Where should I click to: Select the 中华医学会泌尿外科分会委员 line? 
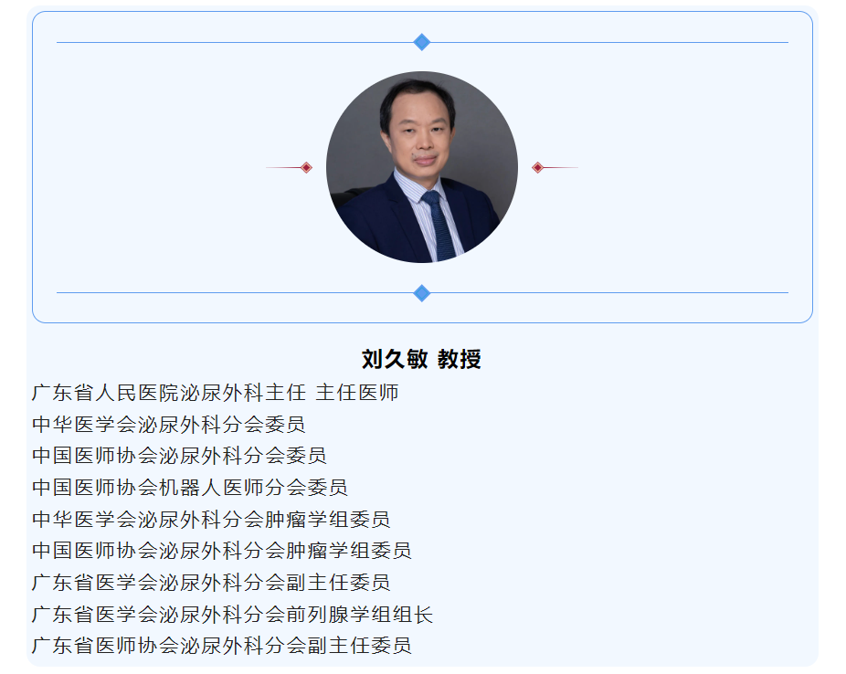(169, 425)
